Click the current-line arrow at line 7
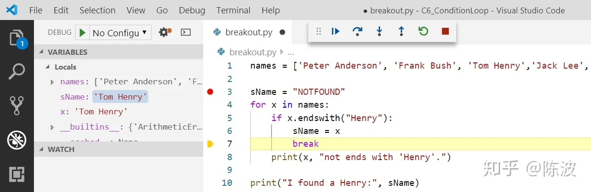 (x=210, y=143)
